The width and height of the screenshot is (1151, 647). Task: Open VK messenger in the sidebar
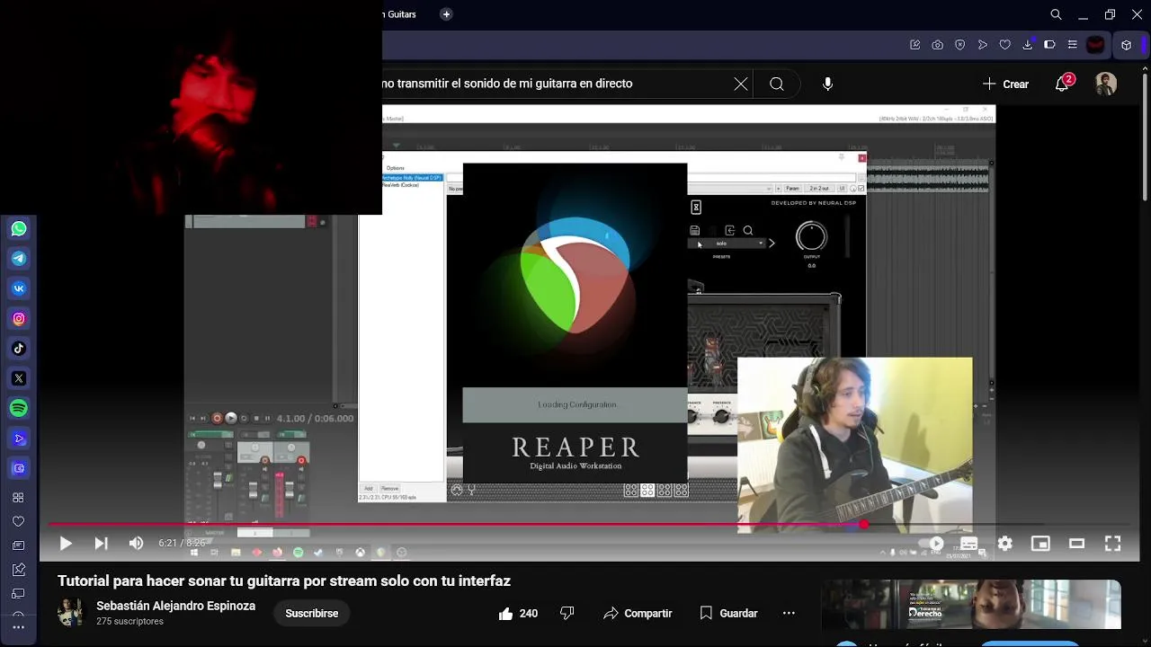pyautogui.click(x=19, y=288)
